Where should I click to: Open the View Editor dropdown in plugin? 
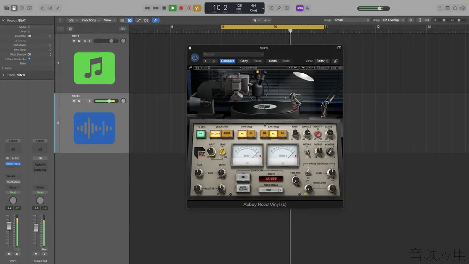pos(322,61)
